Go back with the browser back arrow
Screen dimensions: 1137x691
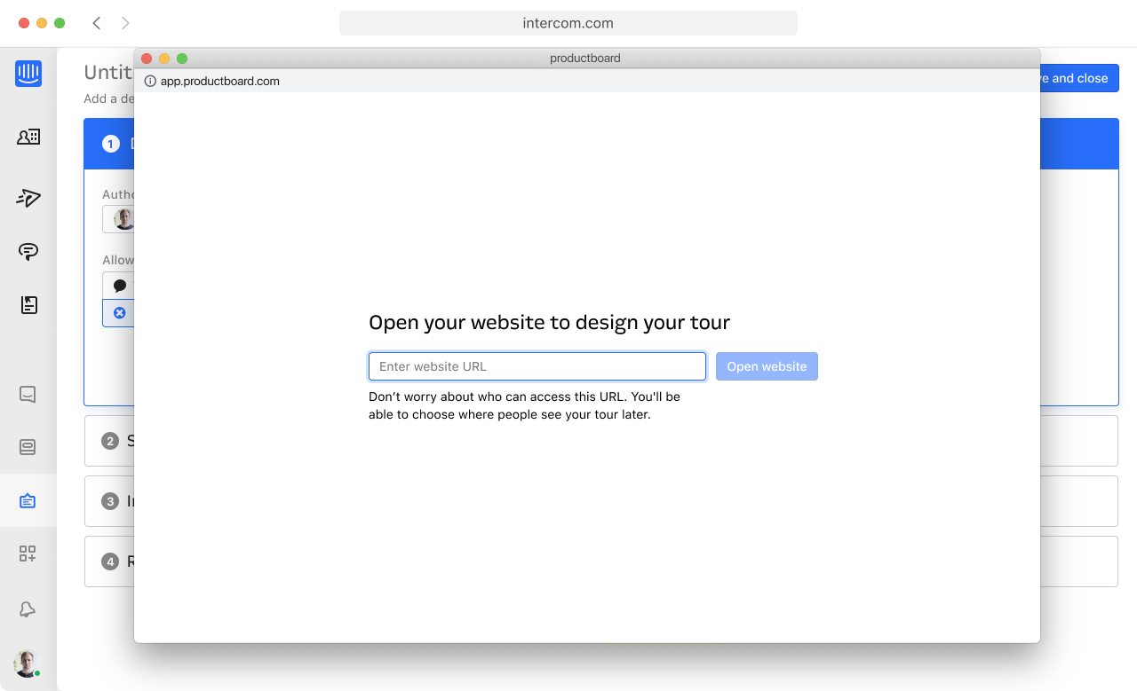pyautogui.click(x=97, y=23)
